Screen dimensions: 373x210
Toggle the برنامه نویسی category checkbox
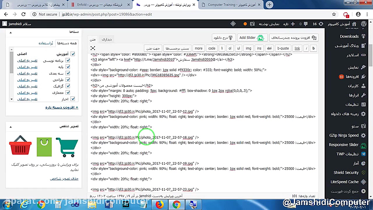(68, 60)
